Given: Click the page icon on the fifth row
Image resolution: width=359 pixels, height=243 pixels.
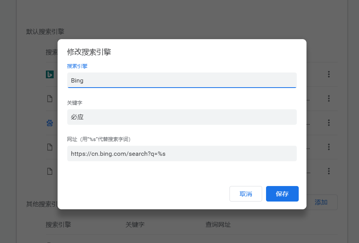Looking at the screenshot, I should point(50,171).
